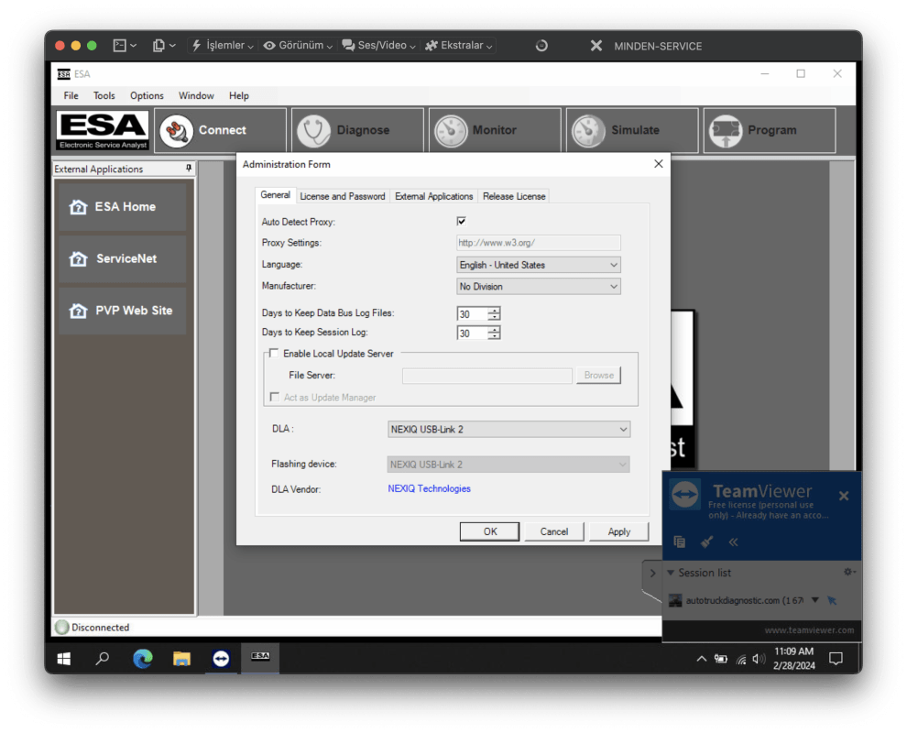Screen dimensions: 907x733
Task: Click the Days to Keep Session Log field
Action: point(472,334)
